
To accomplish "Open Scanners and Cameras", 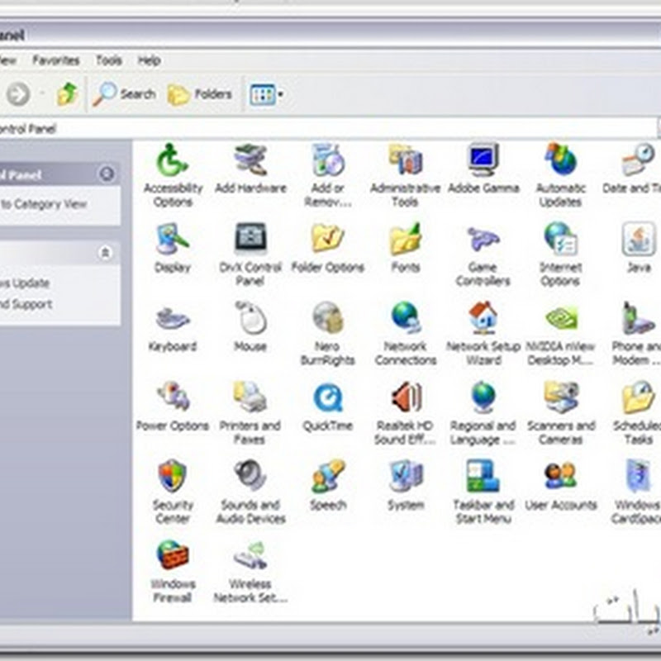I will (x=560, y=412).
